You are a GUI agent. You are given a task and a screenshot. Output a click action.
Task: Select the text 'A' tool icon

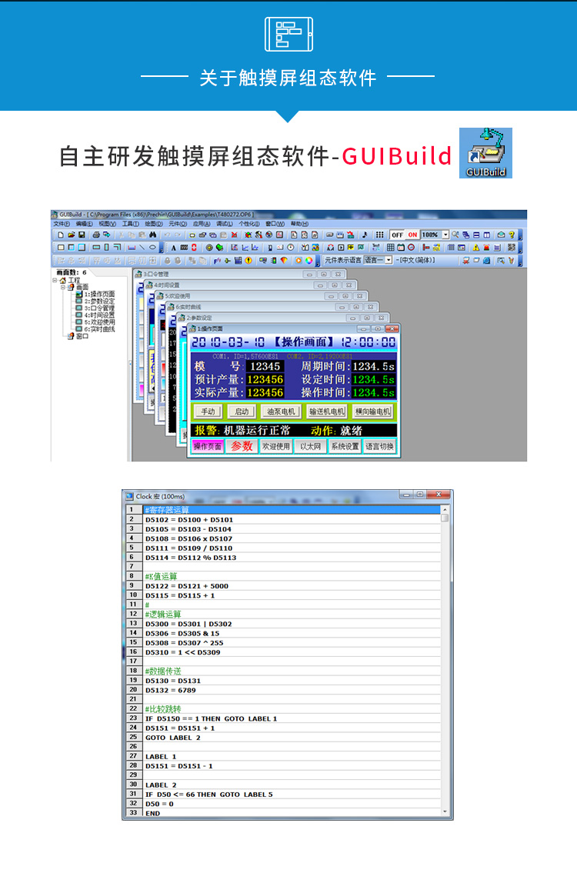click(x=172, y=248)
